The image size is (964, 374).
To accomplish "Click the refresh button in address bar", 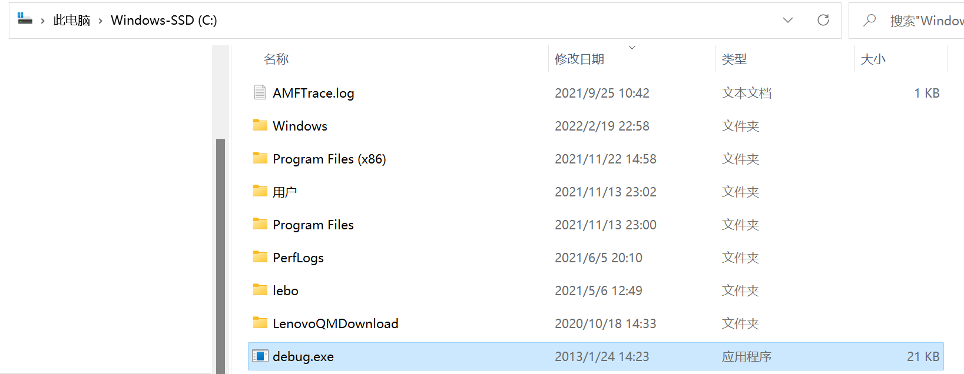I will coord(823,19).
